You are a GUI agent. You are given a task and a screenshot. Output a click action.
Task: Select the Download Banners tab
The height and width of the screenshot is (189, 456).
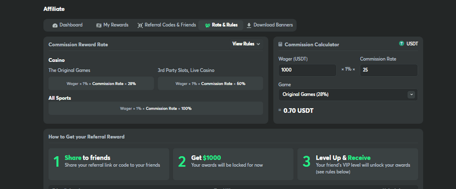point(273,25)
